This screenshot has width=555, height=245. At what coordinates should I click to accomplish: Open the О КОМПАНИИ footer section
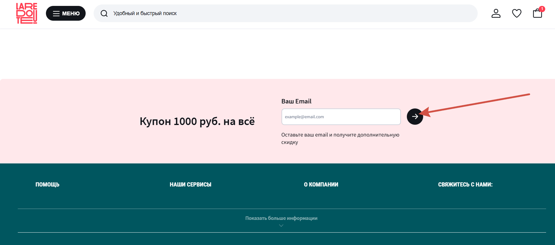coord(321,184)
